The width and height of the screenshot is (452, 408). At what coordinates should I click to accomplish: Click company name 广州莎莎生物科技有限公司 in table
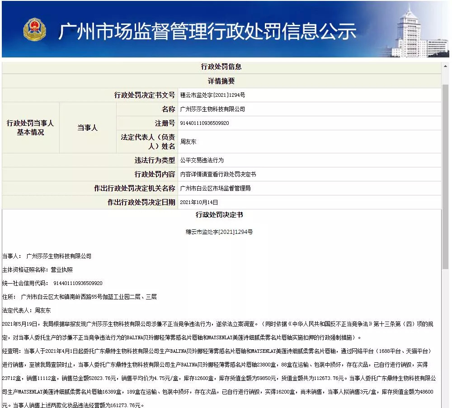212,109
